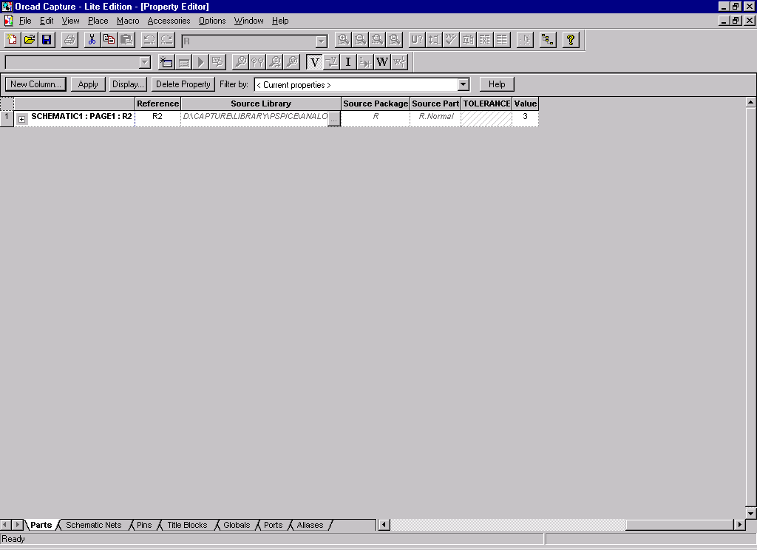Place a current marker icon
Image resolution: width=757 pixels, height=550 pixels.
(x=275, y=62)
